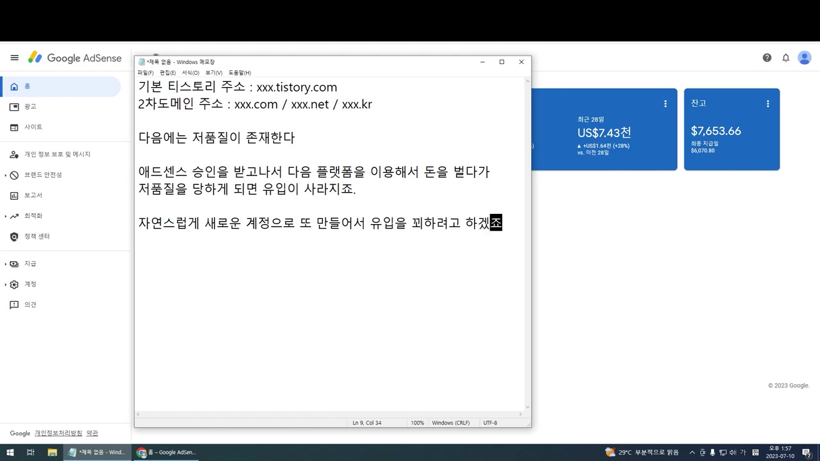Click Notepad vertical scrollbar down arrow
The image size is (820, 461).
(x=528, y=407)
